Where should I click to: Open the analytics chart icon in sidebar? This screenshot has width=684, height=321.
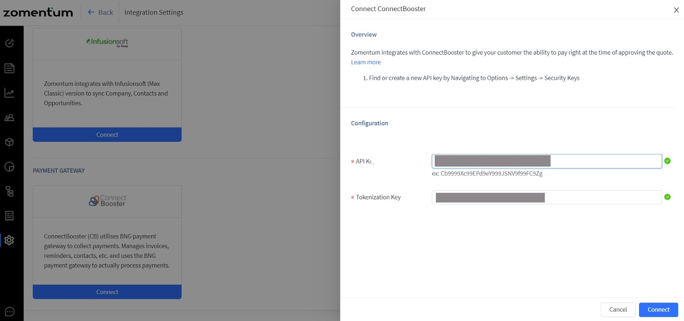tap(9, 93)
